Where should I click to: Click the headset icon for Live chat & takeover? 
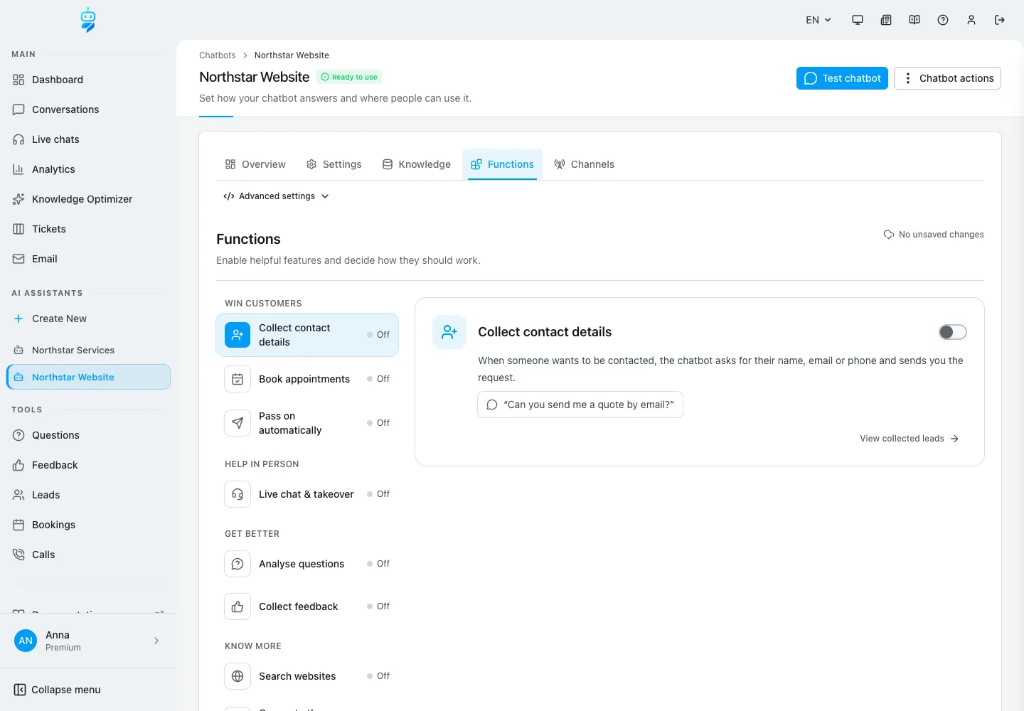(x=238, y=494)
